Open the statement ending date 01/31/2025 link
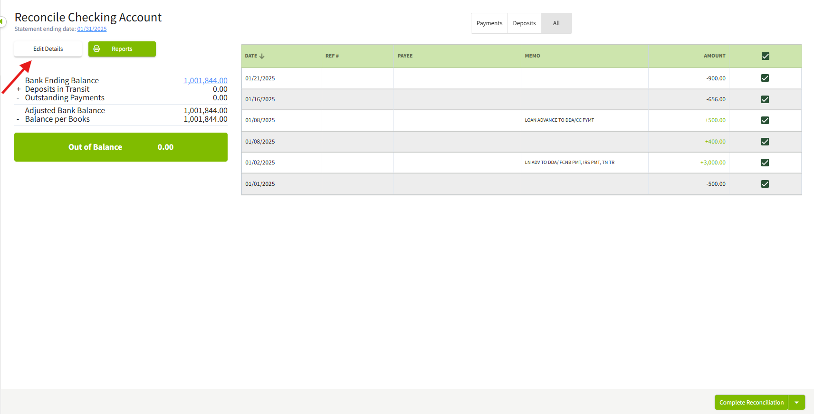This screenshot has height=414, width=814. point(92,29)
